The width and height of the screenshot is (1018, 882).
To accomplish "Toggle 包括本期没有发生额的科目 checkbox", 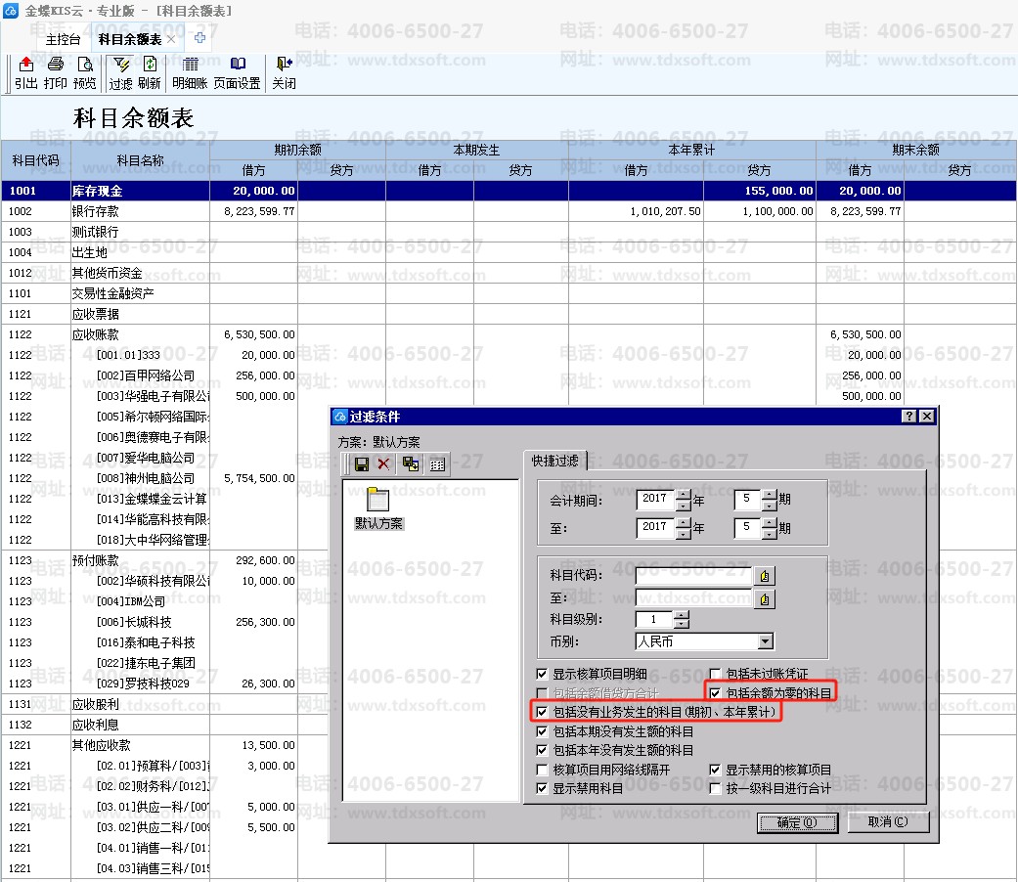I will point(542,731).
